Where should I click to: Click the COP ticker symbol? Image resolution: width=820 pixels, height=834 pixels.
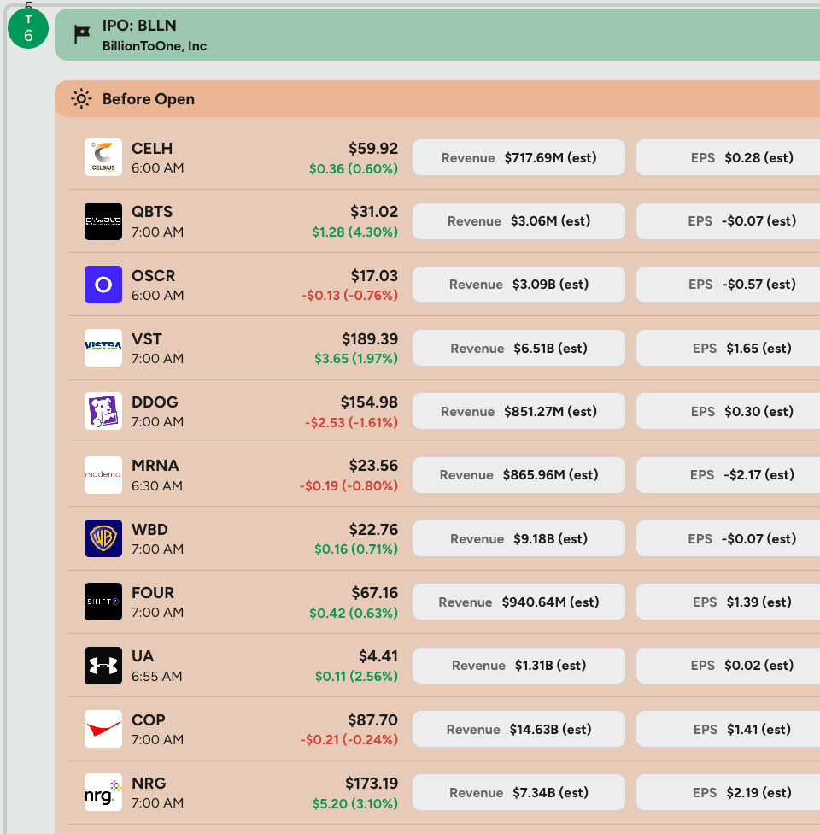coord(149,719)
